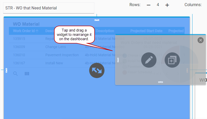
Task: Click the bottom resize handle of the gray widget
Action: click(x=160, y=82)
